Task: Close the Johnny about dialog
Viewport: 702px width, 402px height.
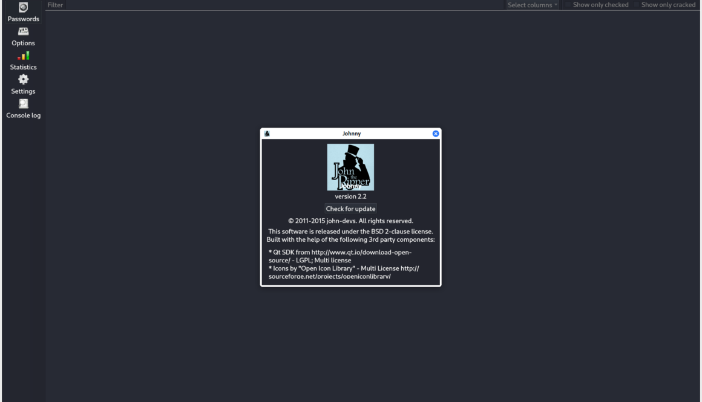Action: point(436,134)
